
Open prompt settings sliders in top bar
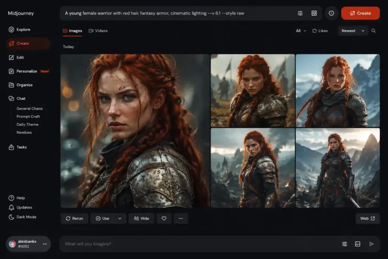300,13
